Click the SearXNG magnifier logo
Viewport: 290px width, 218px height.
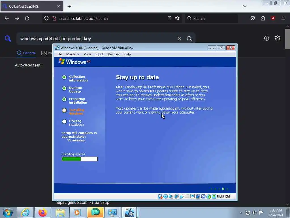pos(8,39)
